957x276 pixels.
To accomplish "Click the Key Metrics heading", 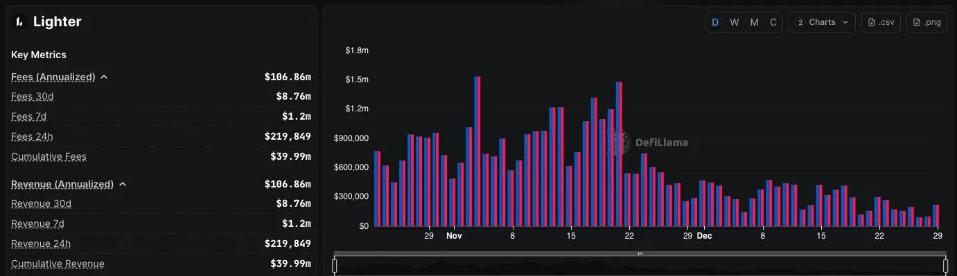I will pyautogui.click(x=39, y=55).
